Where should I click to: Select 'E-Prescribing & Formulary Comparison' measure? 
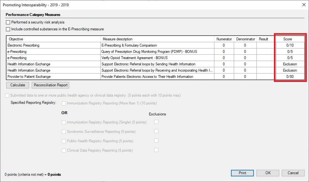click(x=157, y=45)
